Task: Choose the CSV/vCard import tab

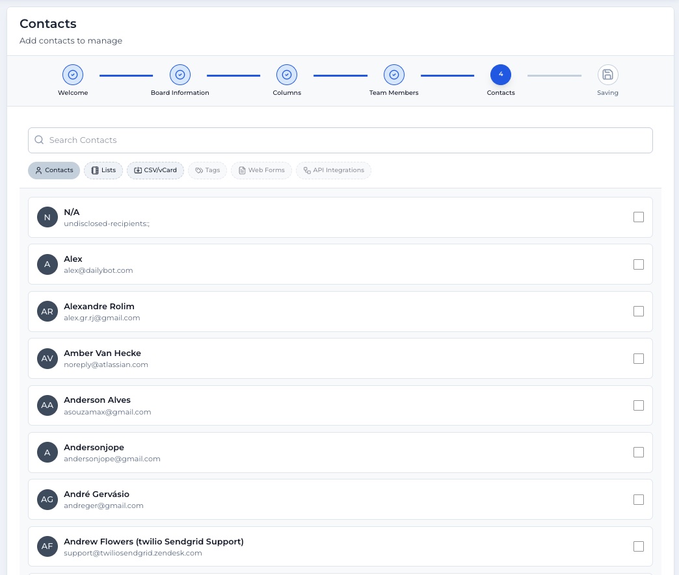Action: point(155,170)
